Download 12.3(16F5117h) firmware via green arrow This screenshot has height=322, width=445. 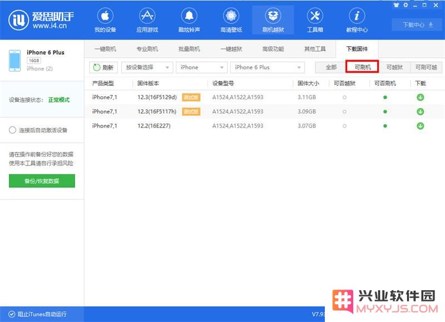pos(421,111)
